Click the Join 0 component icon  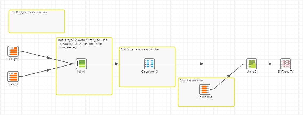81,64
